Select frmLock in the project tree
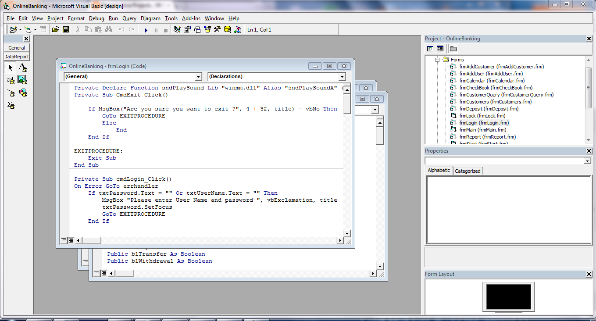 click(482, 116)
